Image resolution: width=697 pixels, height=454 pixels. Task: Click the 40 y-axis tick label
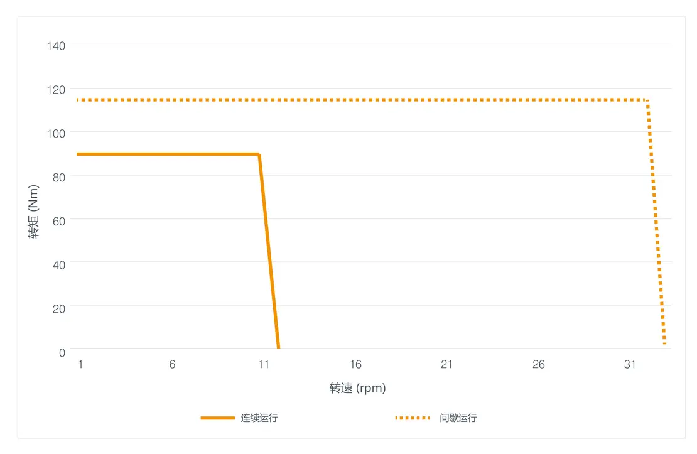click(x=58, y=264)
